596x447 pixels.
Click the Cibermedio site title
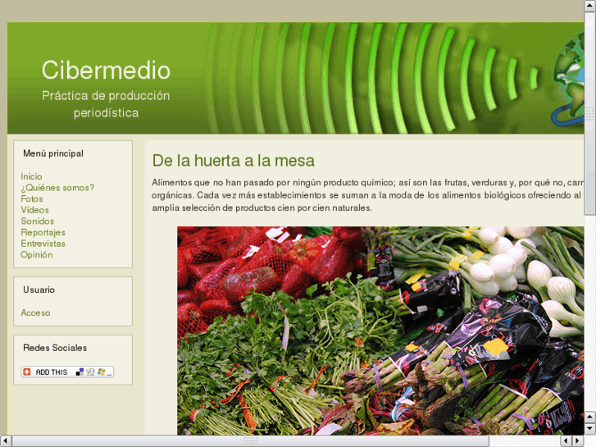coord(106,70)
